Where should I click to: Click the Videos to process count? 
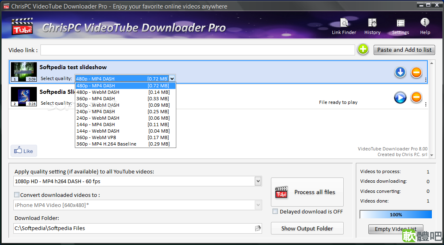point(428,172)
